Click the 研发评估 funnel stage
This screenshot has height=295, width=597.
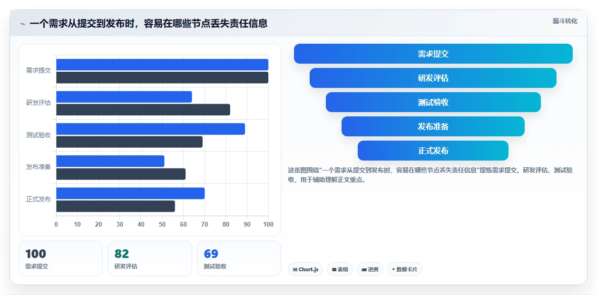click(x=433, y=78)
